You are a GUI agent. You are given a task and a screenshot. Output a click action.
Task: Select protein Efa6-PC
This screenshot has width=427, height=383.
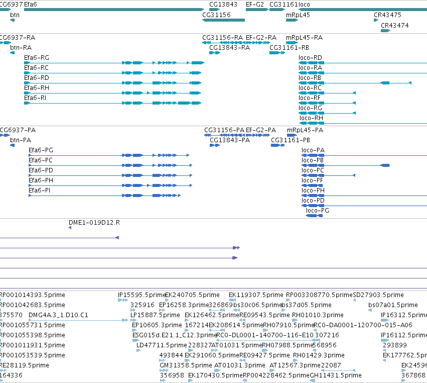coord(110,165)
